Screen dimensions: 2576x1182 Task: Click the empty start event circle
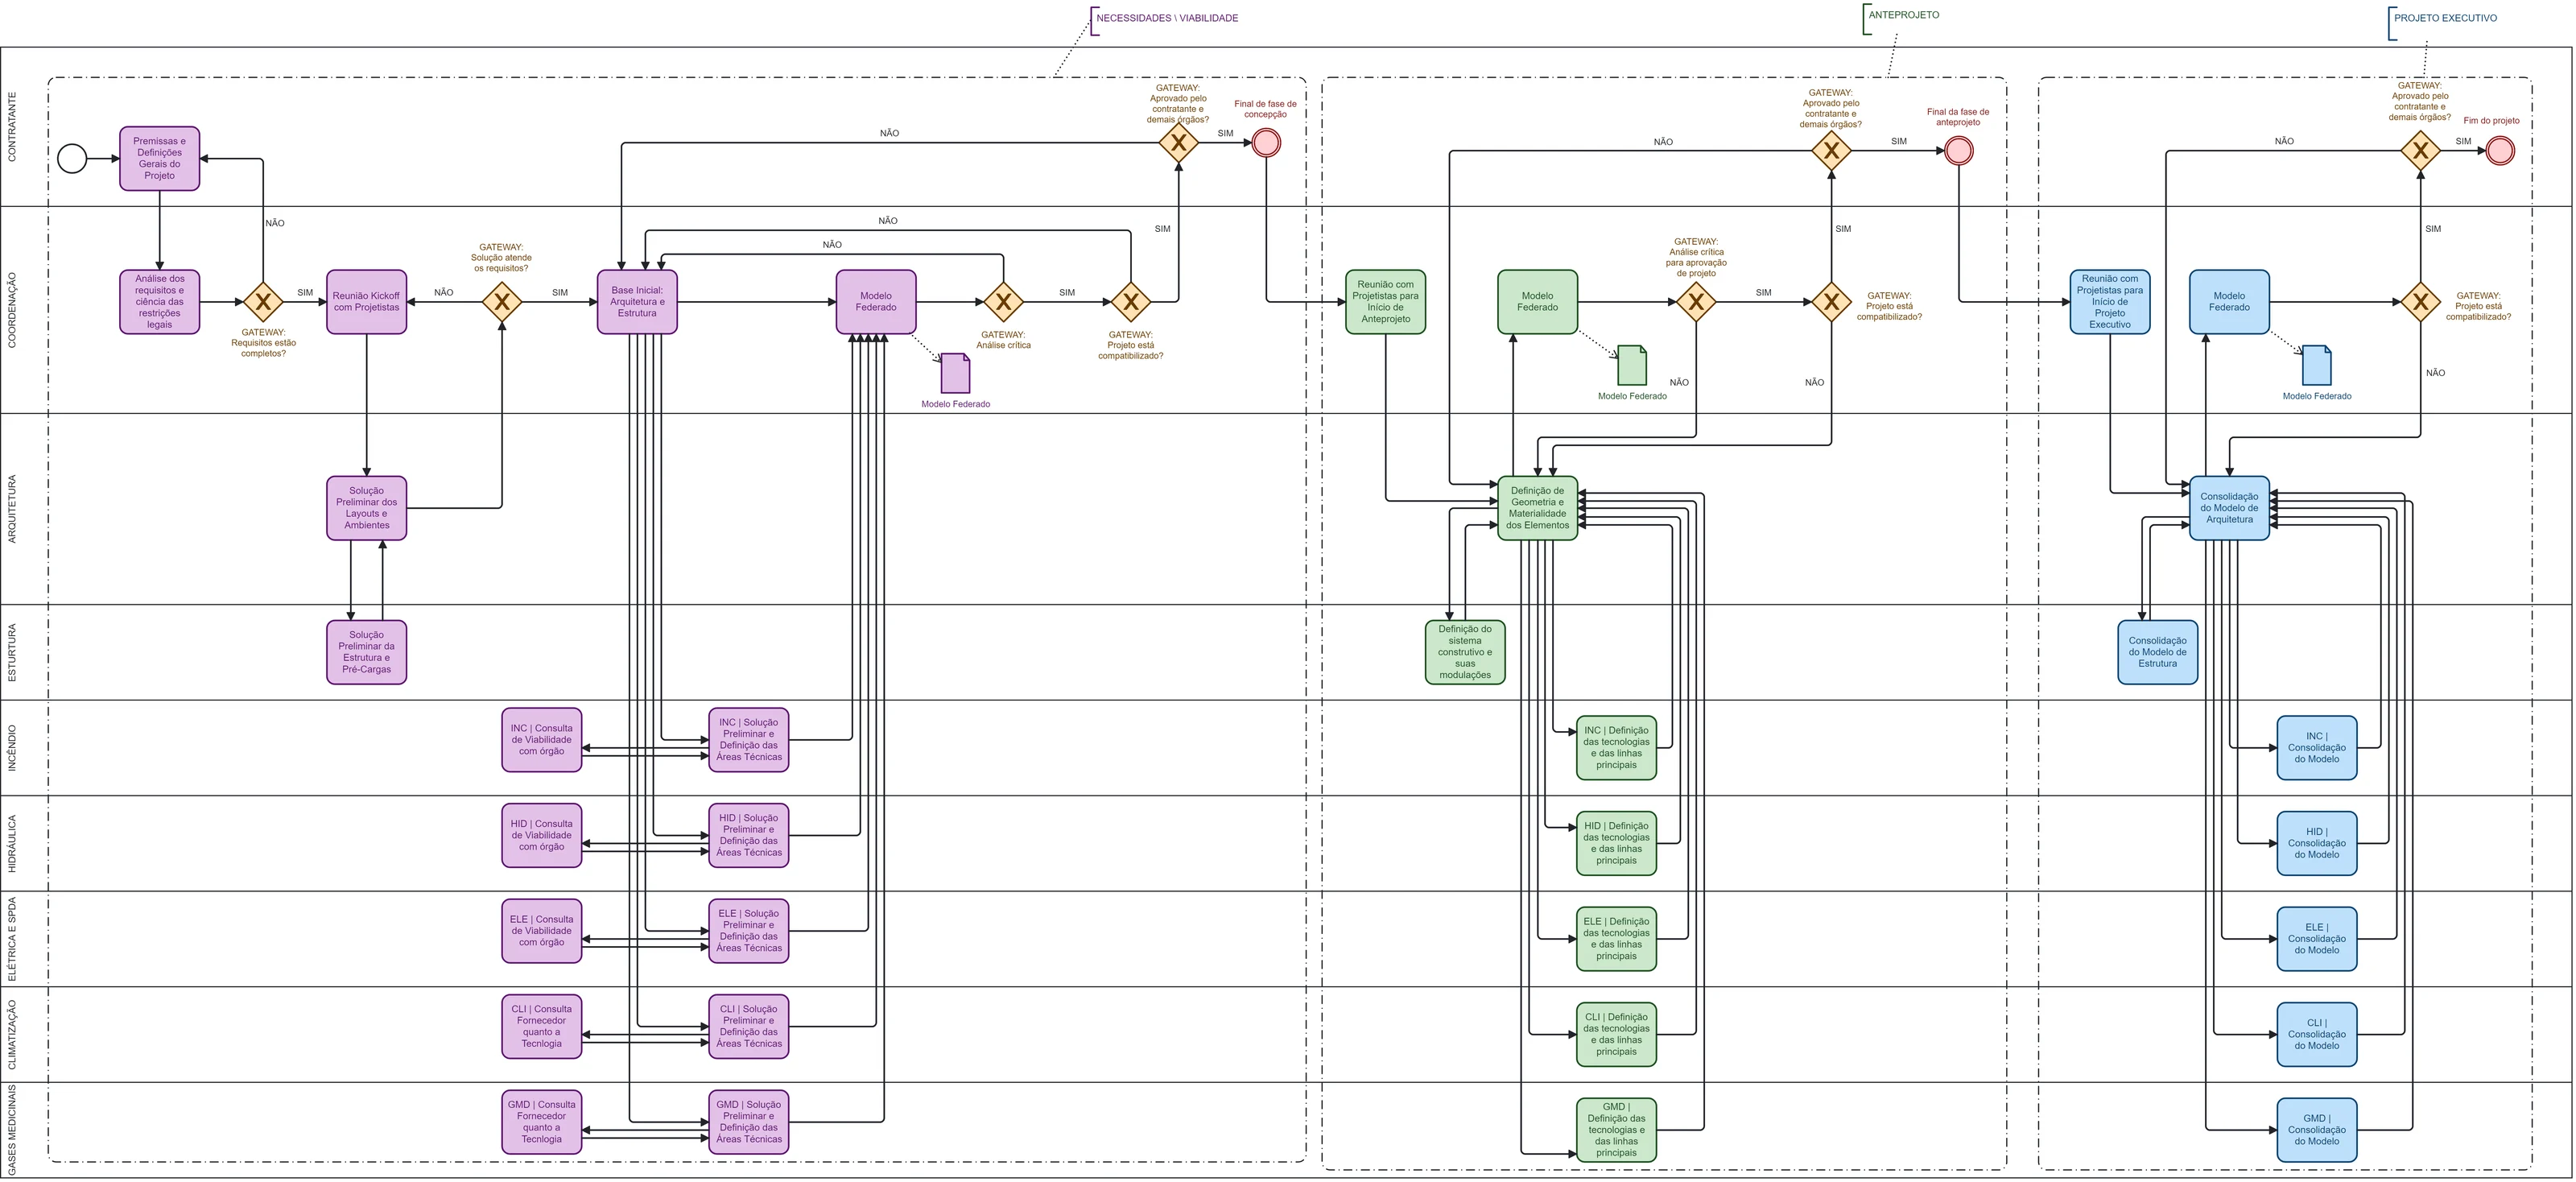click(72, 159)
